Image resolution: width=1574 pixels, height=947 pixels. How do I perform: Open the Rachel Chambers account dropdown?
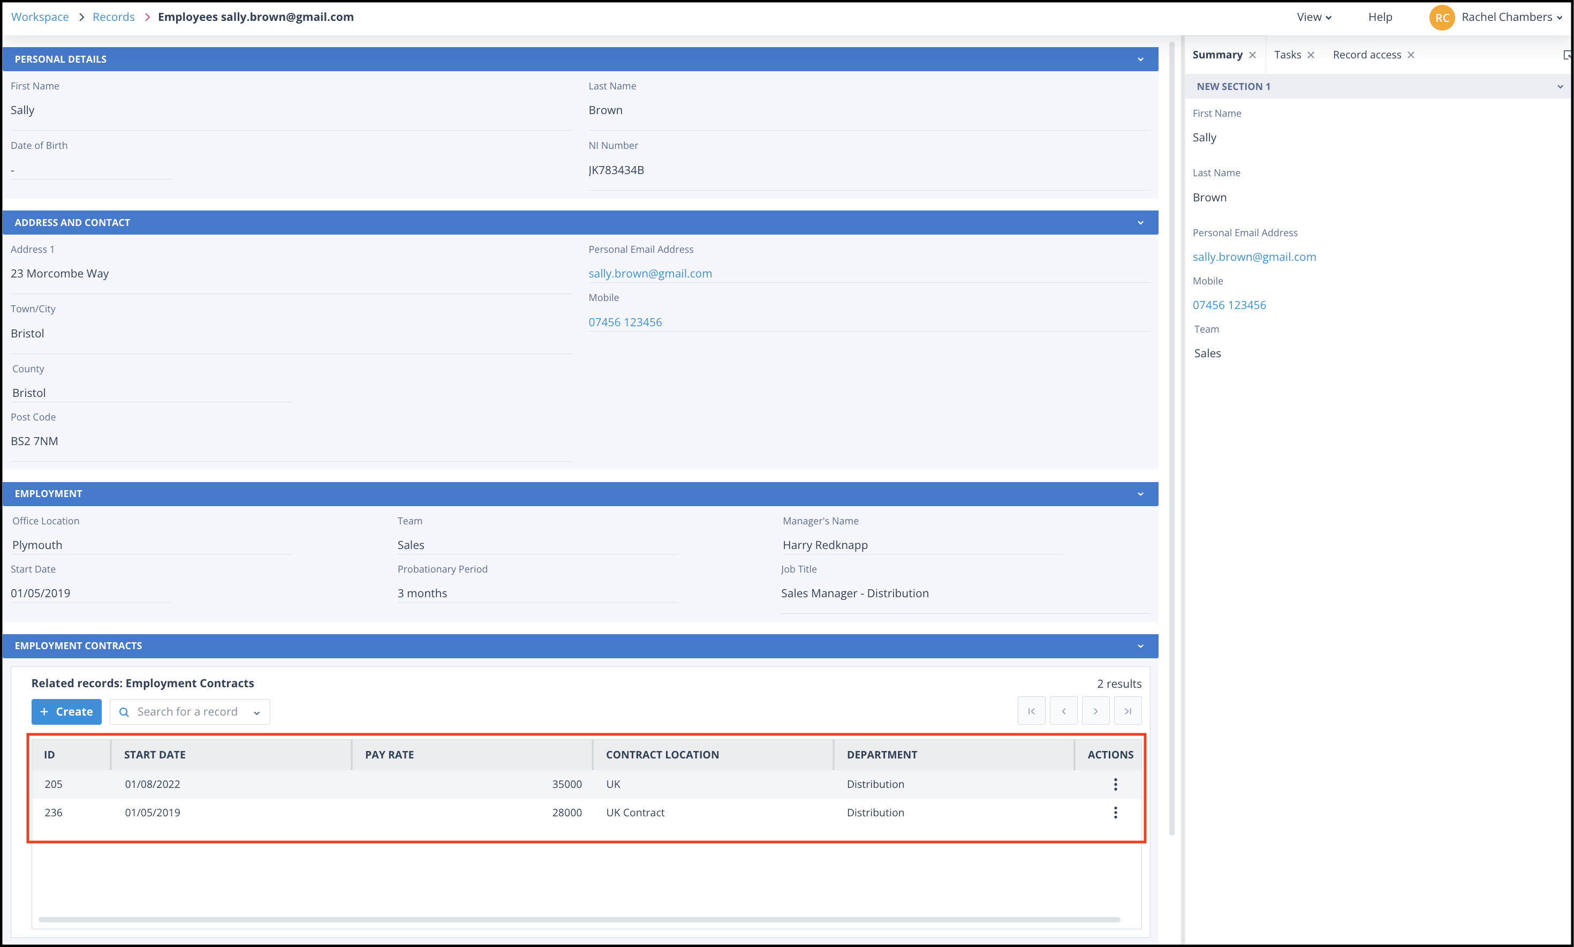[x=1511, y=17]
